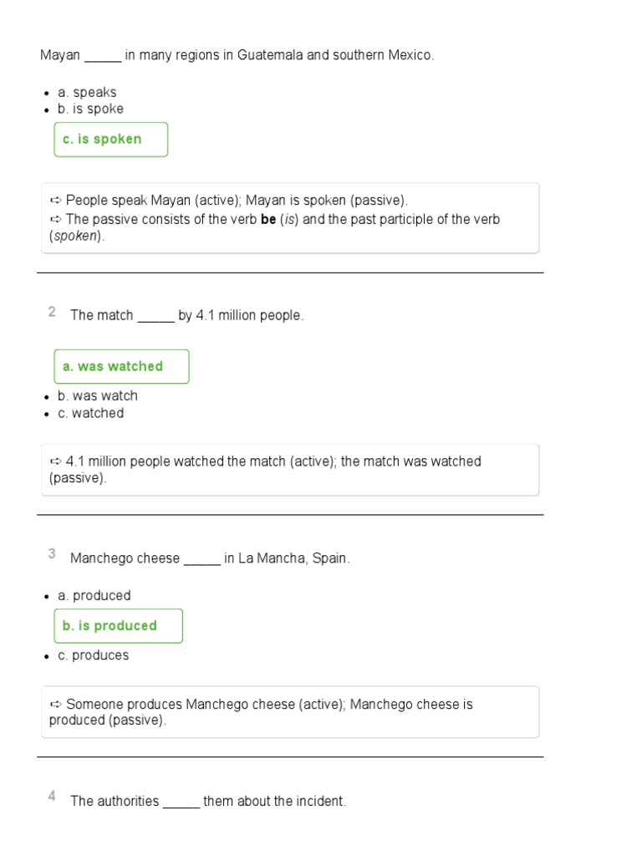
Task: Click the blank in "The match" sentence
Action: 155,317
